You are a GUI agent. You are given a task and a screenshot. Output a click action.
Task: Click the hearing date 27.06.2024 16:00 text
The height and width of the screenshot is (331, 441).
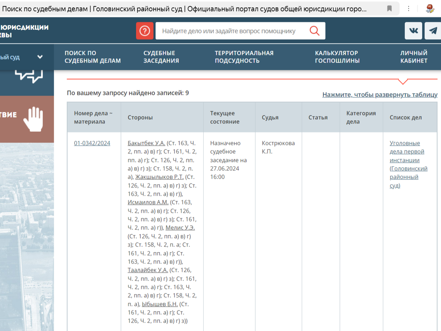point(225,172)
